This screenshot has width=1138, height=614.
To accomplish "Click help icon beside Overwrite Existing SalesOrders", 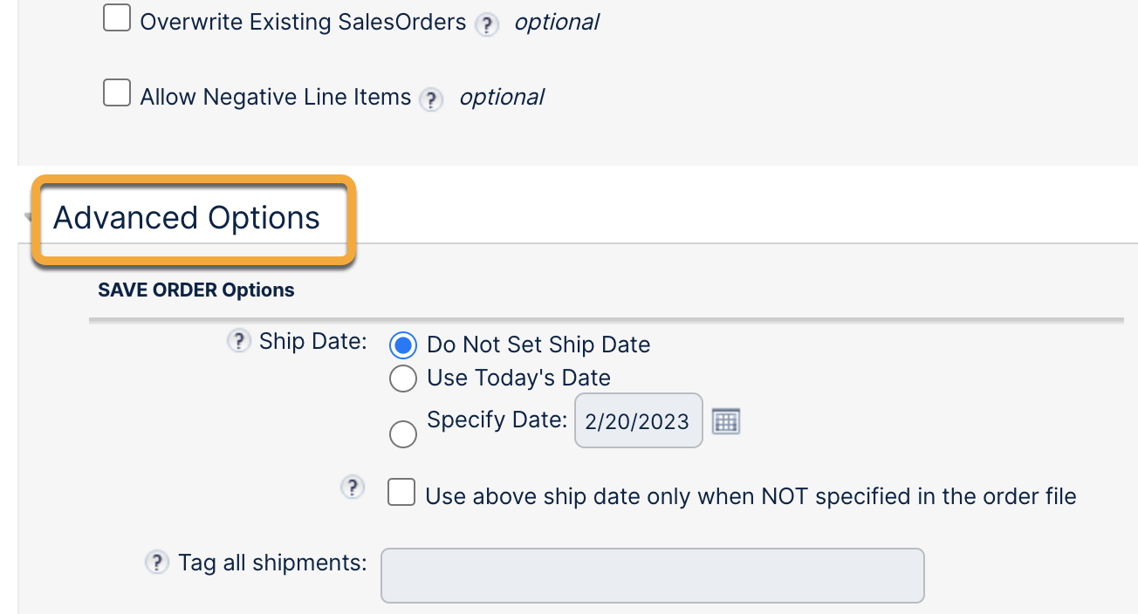I will pyautogui.click(x=486, y=24).
